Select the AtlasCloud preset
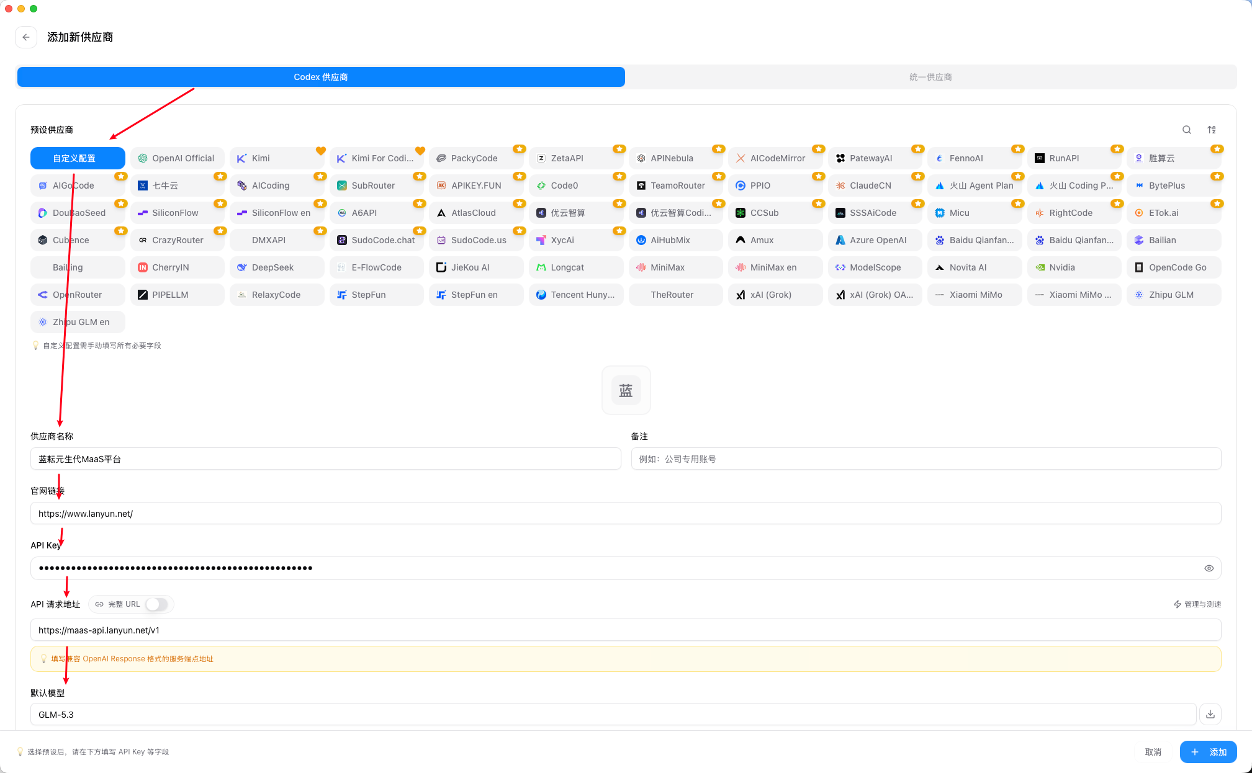 (x=476, y=213)
